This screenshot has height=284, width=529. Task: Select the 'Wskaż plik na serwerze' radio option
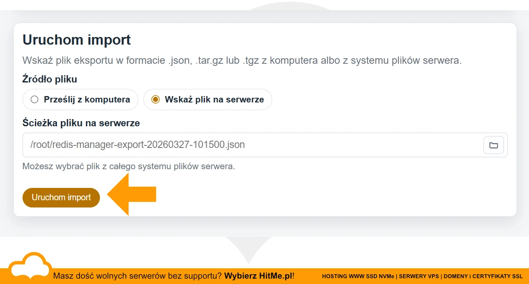pyautogui.click(x=208, y=99)
